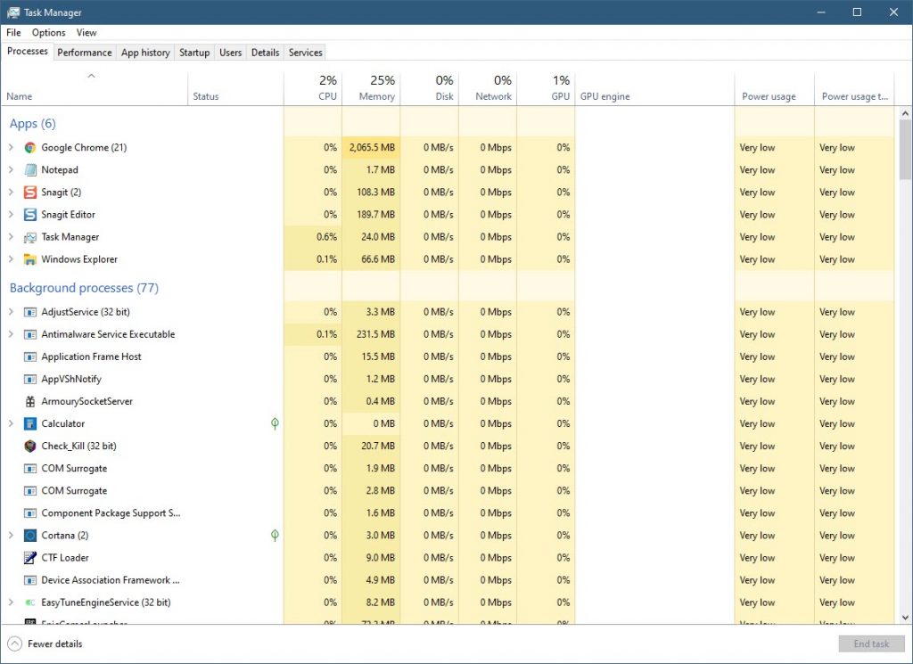Click the Apps (6) group heading
Viewport: 913px width, 664px height.
[x=33, y=123]
